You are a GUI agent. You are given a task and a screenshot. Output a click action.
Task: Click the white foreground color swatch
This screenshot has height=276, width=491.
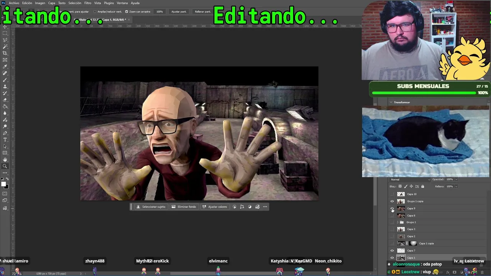[x=4, y=184]
